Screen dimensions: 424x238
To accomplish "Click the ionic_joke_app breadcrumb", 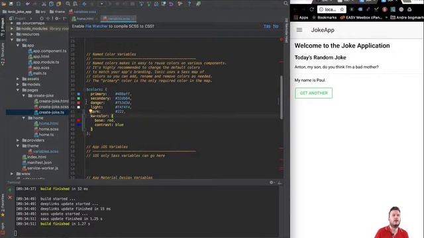I will [x=17, y=12].
